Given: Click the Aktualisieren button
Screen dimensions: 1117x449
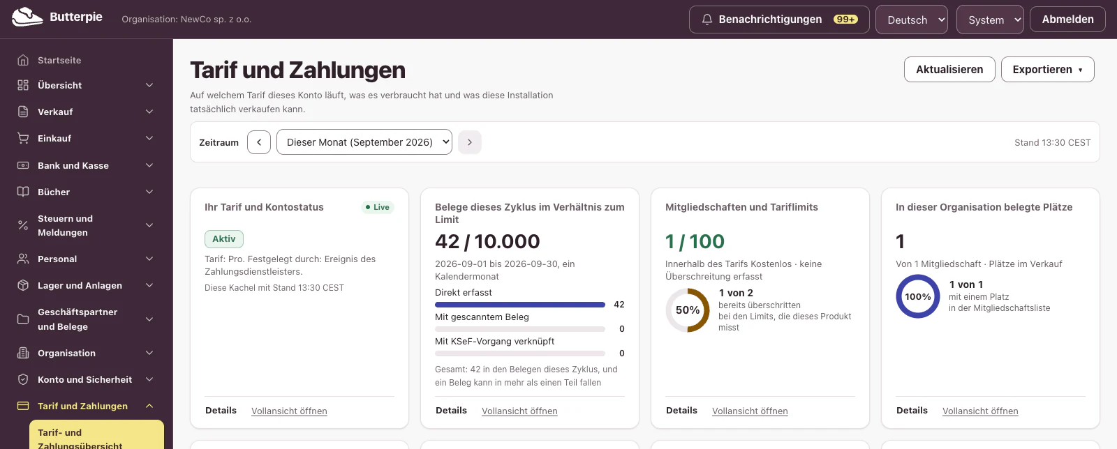Looking at the screenshot, I should point(949,70).
